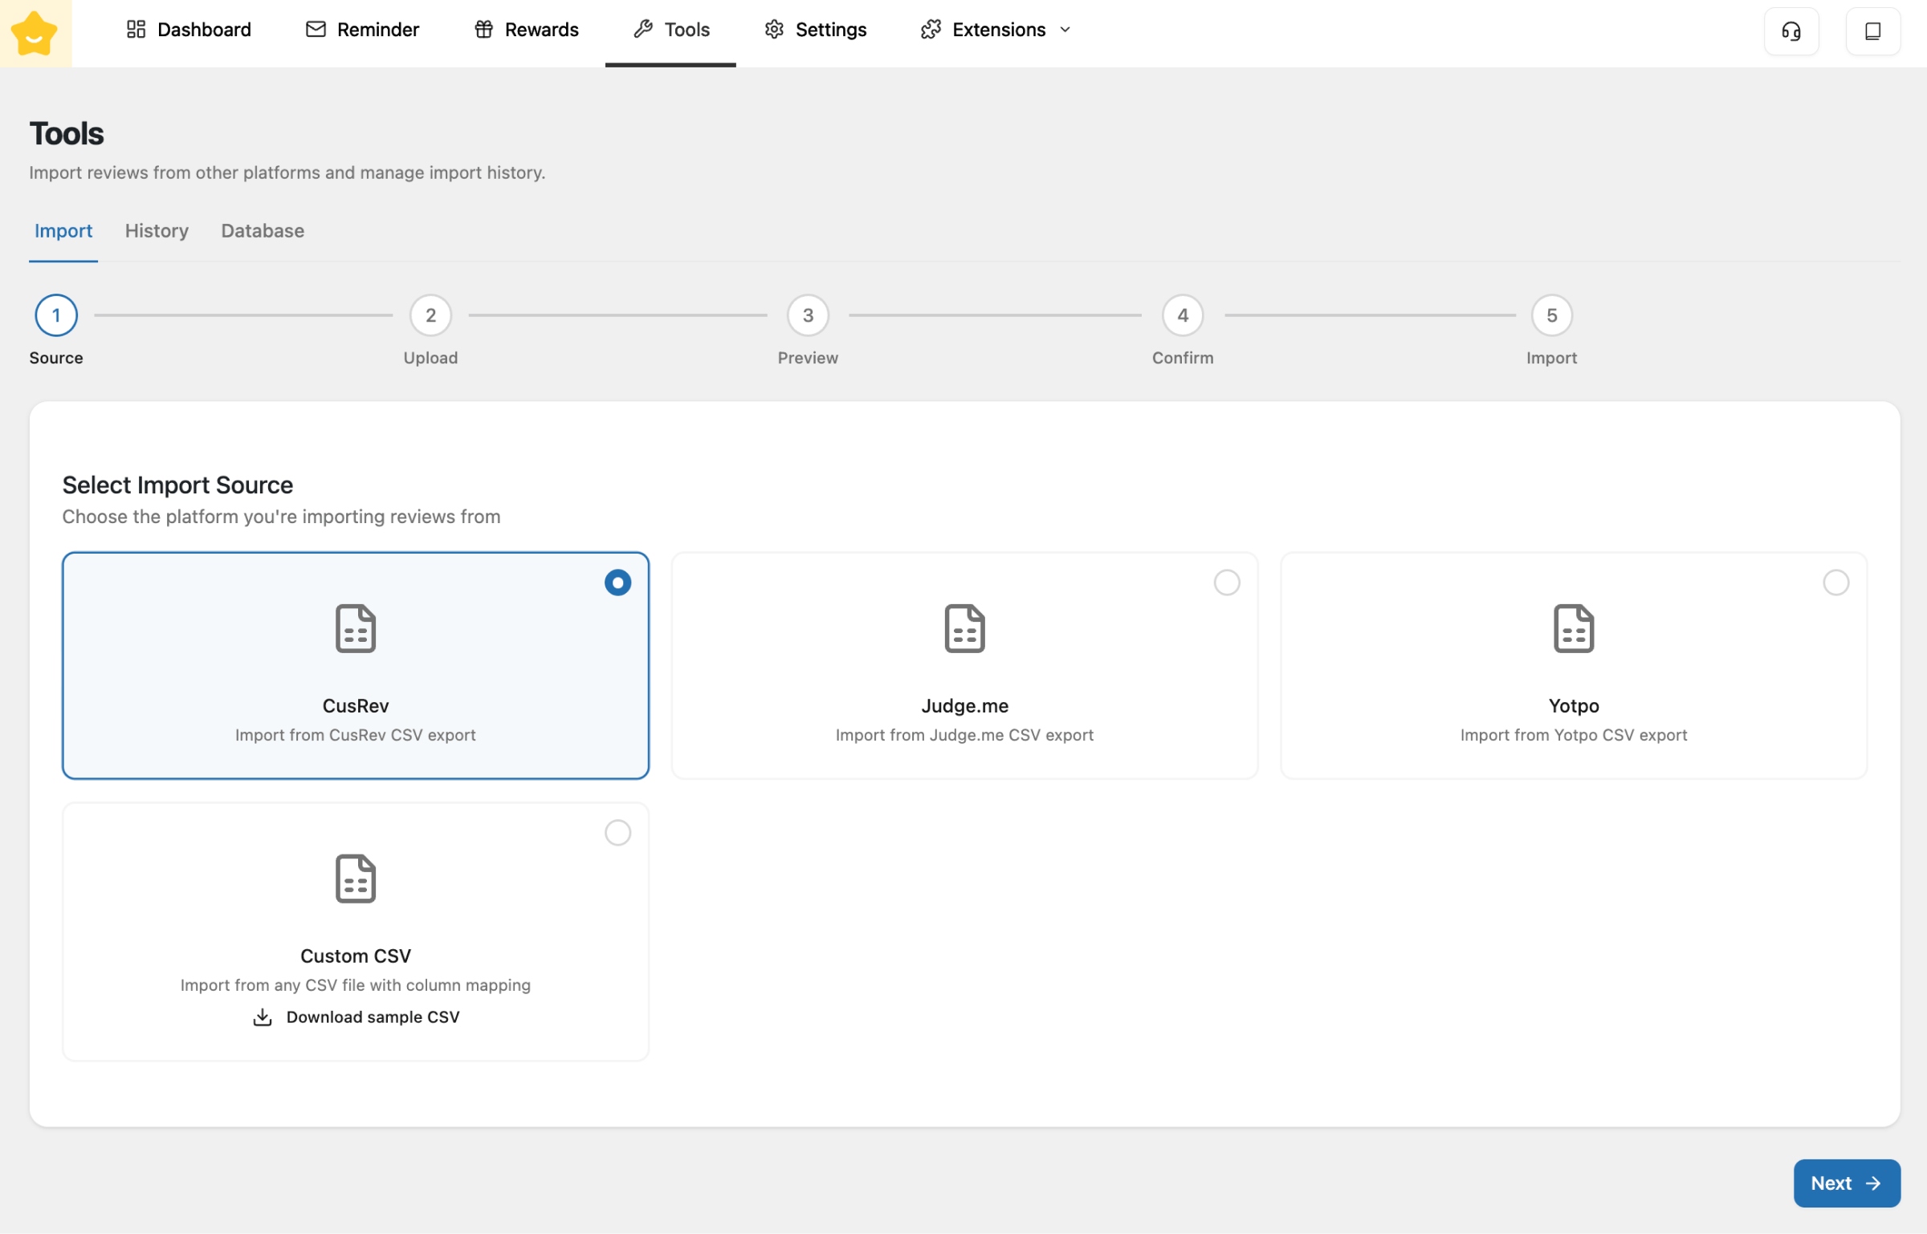Switch to the Database tab

pyautogui.click(x=263, y=231)
